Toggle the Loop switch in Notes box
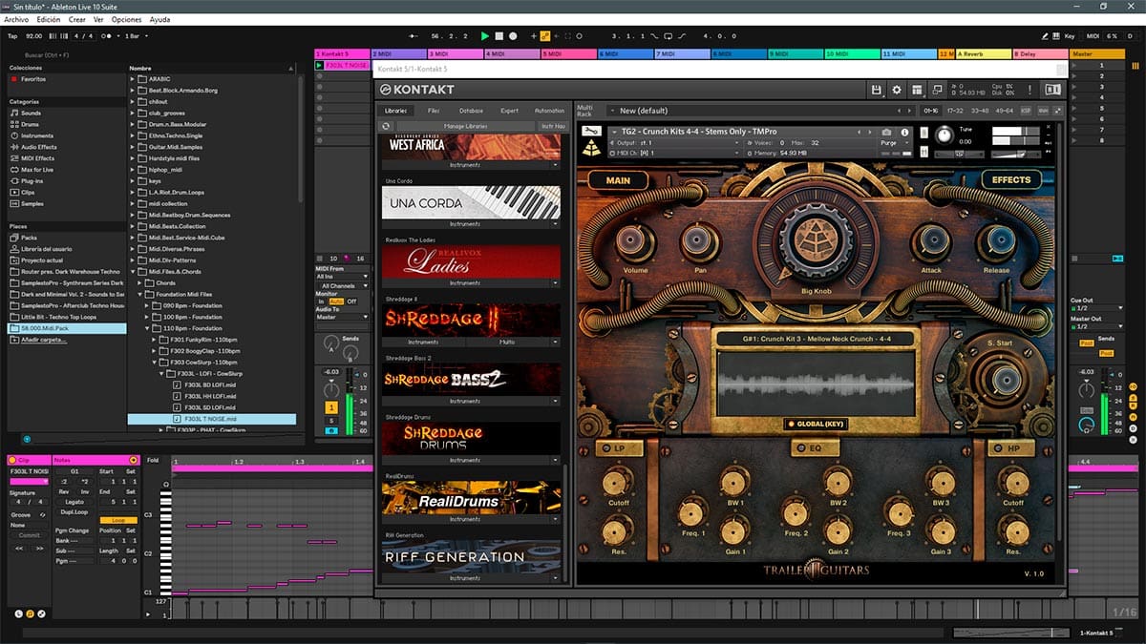Image resolution: width=1146 pixels, height=644 pixels. 118,520
